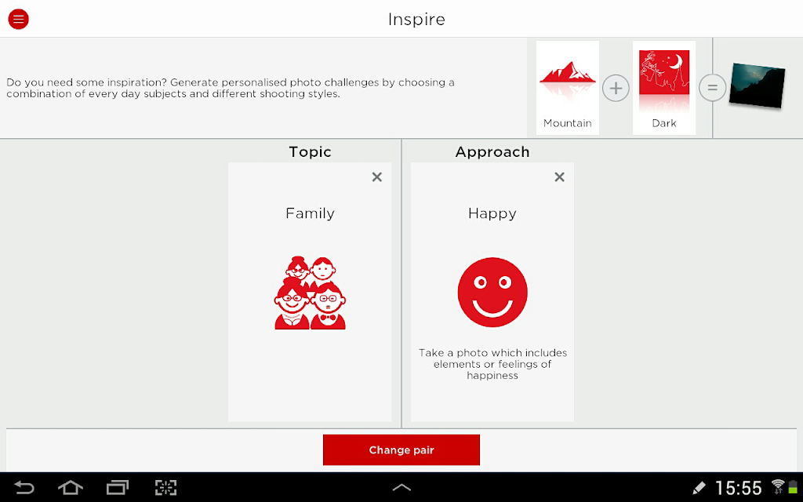Viewport: 803px width, 502px height.
Task: Tap the Android back button
Action: (x=24, y=487)
